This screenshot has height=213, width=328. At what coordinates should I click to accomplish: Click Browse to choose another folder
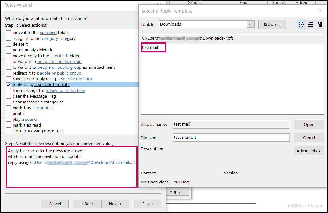272,24
